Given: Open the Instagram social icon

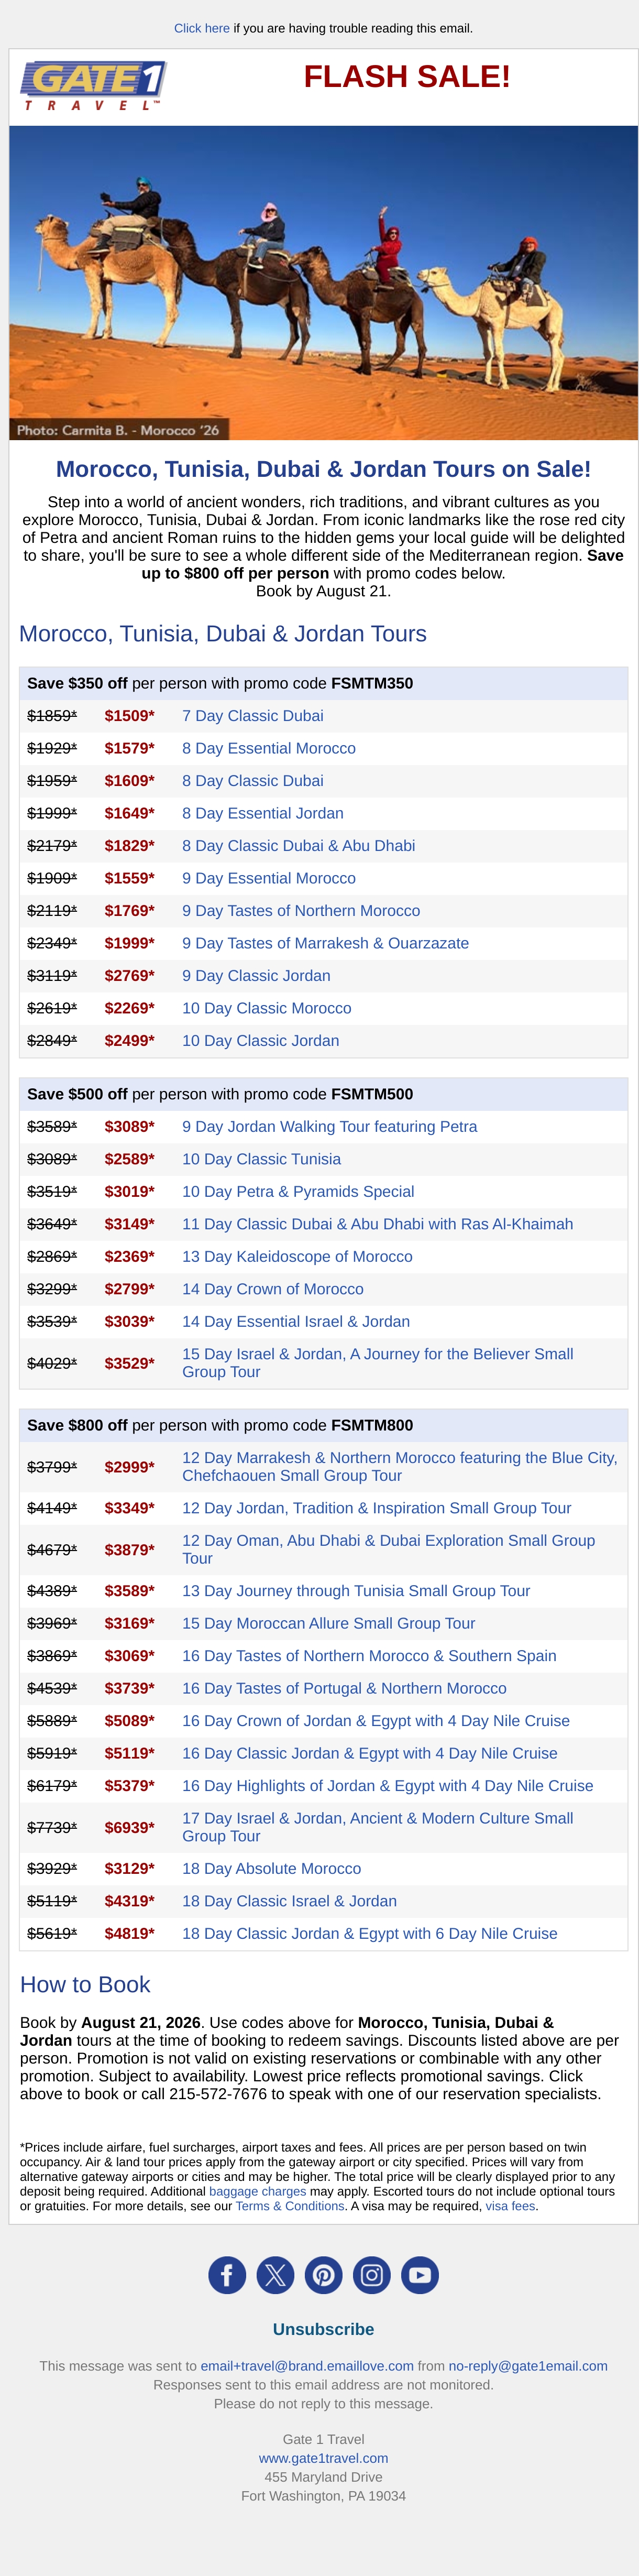Looking at the screenshot, I should [372, 2275].
